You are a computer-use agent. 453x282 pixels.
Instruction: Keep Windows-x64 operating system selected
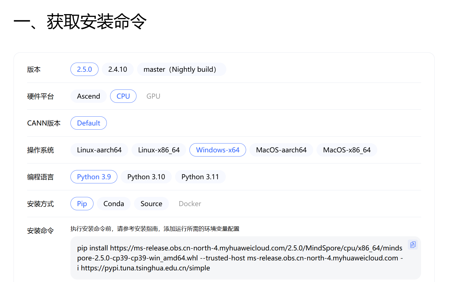[x=218, y=150]
